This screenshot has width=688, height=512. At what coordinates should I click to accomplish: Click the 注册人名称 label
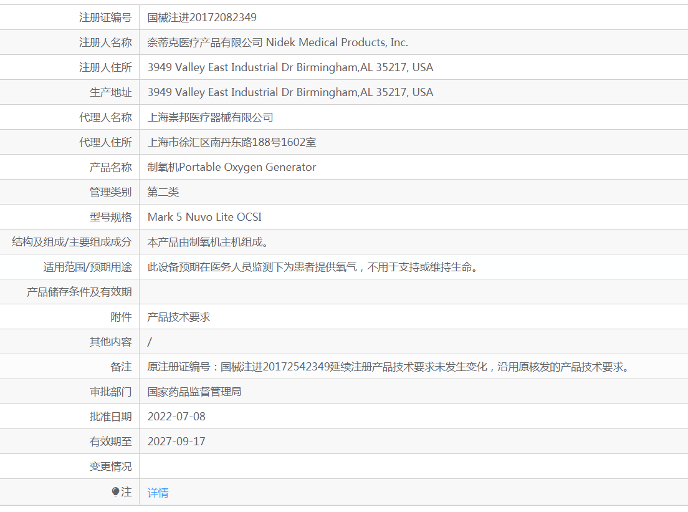pos(105,42)
